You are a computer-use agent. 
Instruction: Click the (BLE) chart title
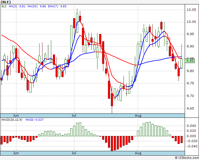click(6, 2)
